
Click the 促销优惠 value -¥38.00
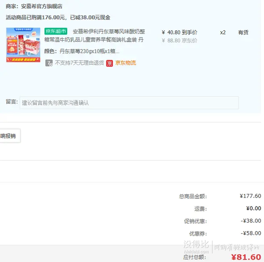tap(251, 221)
